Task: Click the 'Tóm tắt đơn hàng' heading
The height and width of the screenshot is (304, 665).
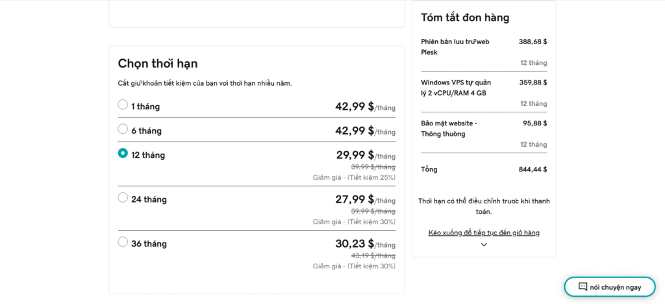Action: click(465, 18)
